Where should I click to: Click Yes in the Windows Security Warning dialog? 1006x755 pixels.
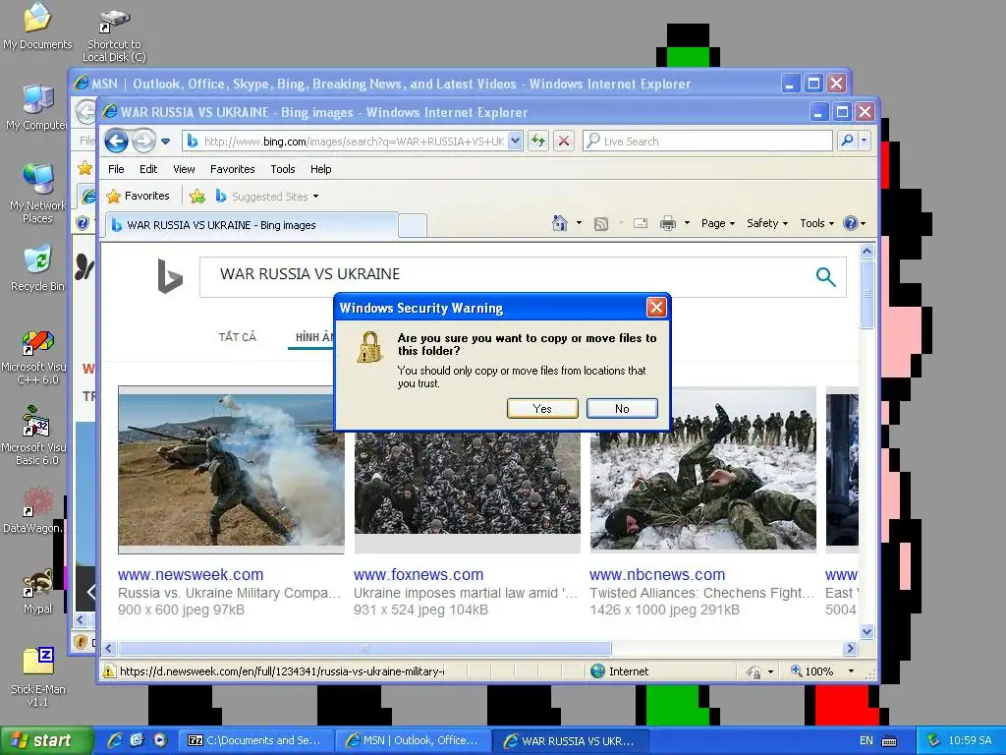point(542,408)
